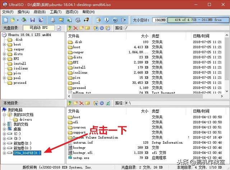Open the 文件(F) menu
This screenshot has height=170, width=230.
8,12
